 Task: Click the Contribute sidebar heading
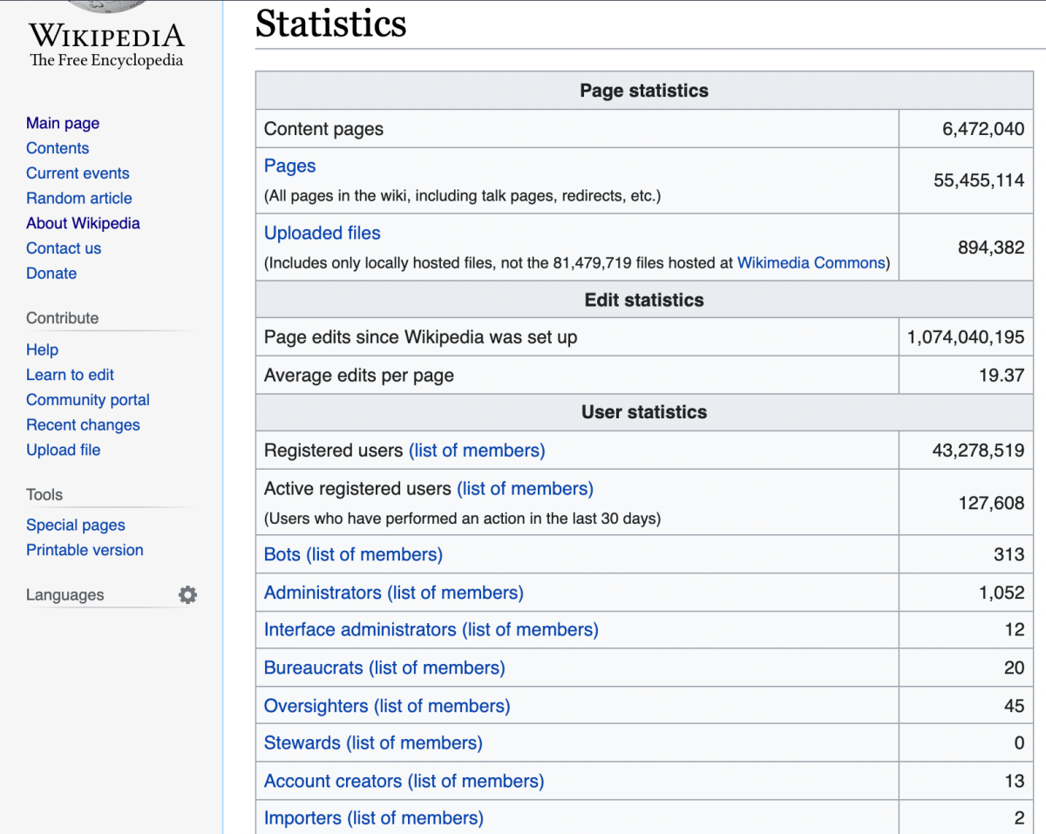(62, 318)
